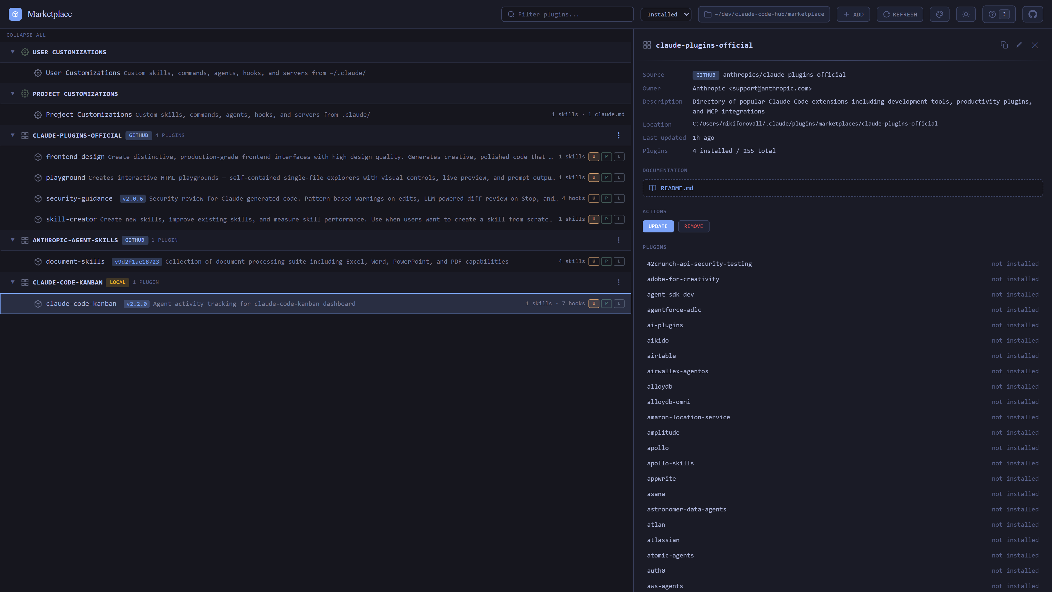Image resolution: width=1052 pixels, height=592 pixels.
Task: Click the search magnifier icon
Action: 511,14
